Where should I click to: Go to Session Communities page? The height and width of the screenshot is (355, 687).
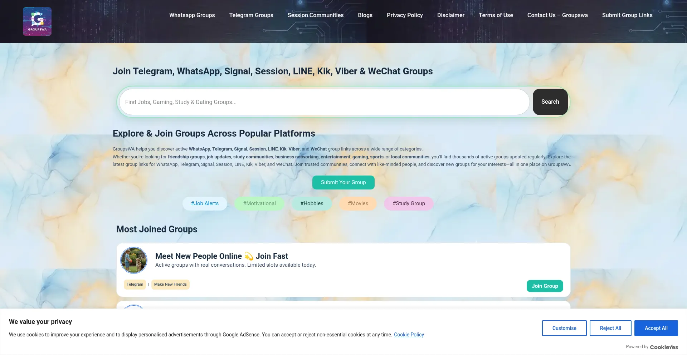(x=316, y=15)
